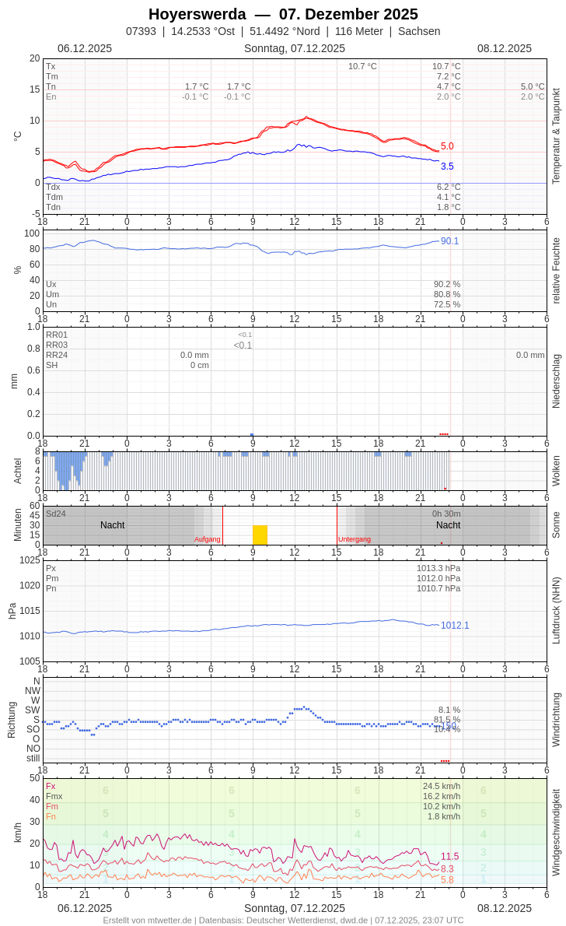Click longitude "14.2533 °Ost"

(x=203, y=31)
